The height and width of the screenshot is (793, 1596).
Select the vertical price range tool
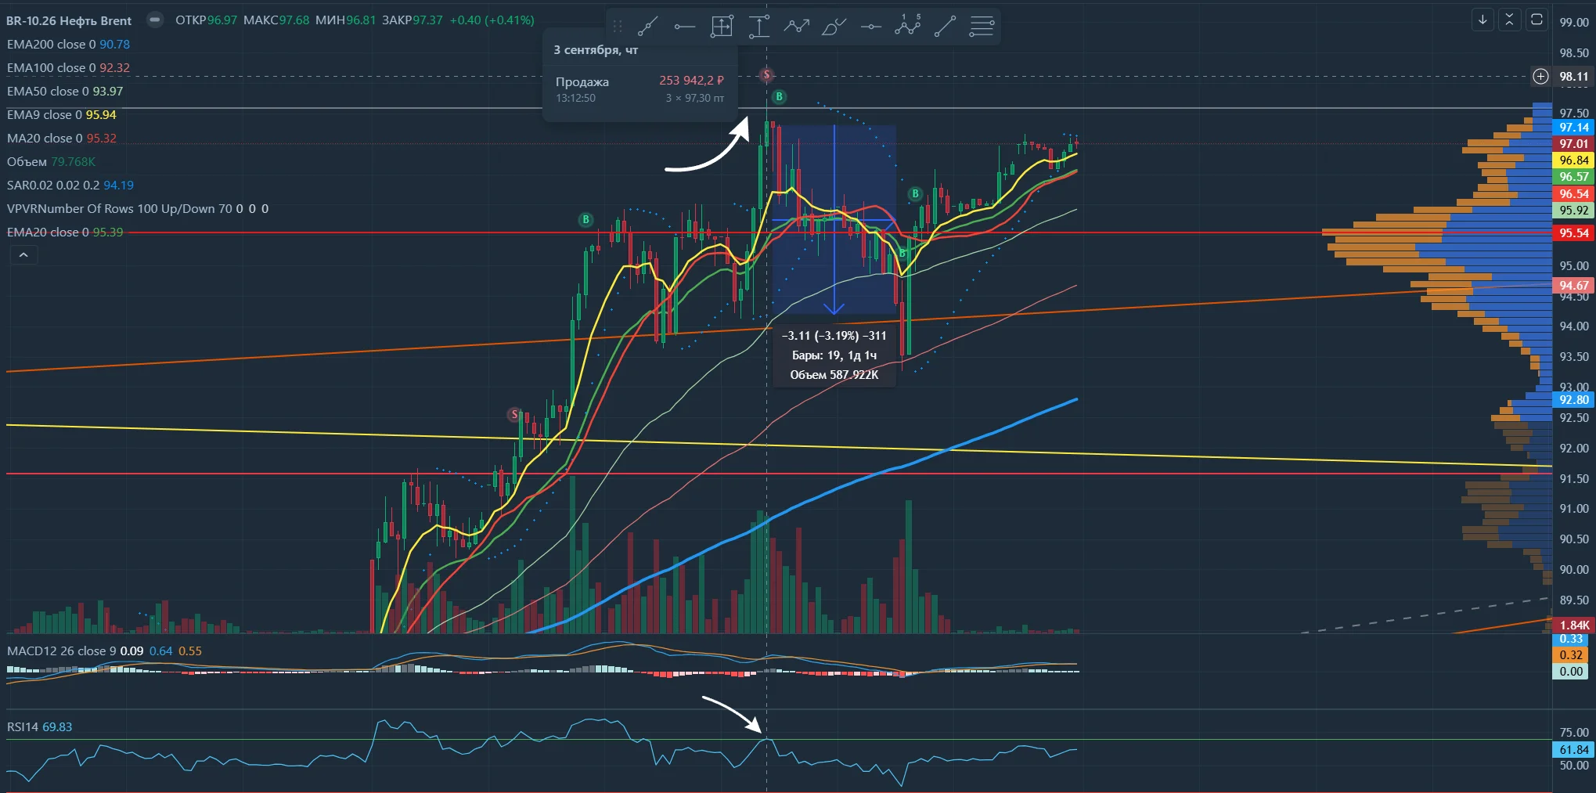point(758,27)
